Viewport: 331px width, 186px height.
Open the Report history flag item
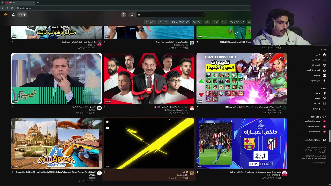click(315, 140)
